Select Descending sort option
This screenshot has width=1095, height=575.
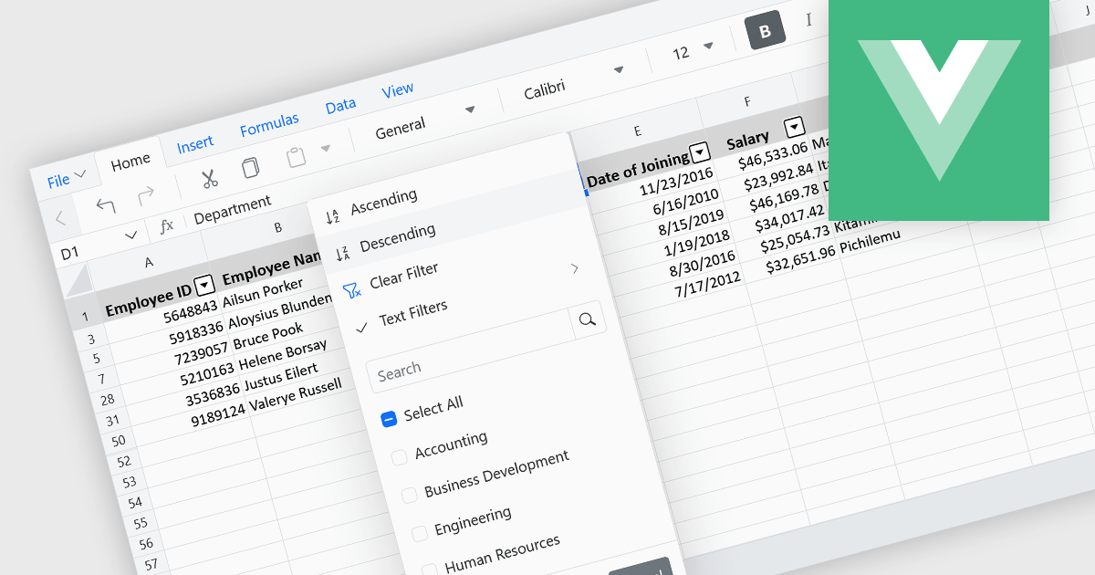(397, 235)
